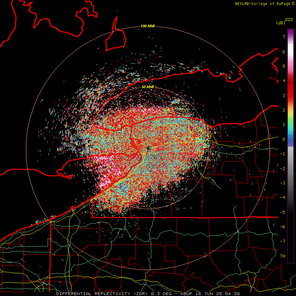Click the KBUF radar site at ring center
296x296 pixels.
coord(148,148)
